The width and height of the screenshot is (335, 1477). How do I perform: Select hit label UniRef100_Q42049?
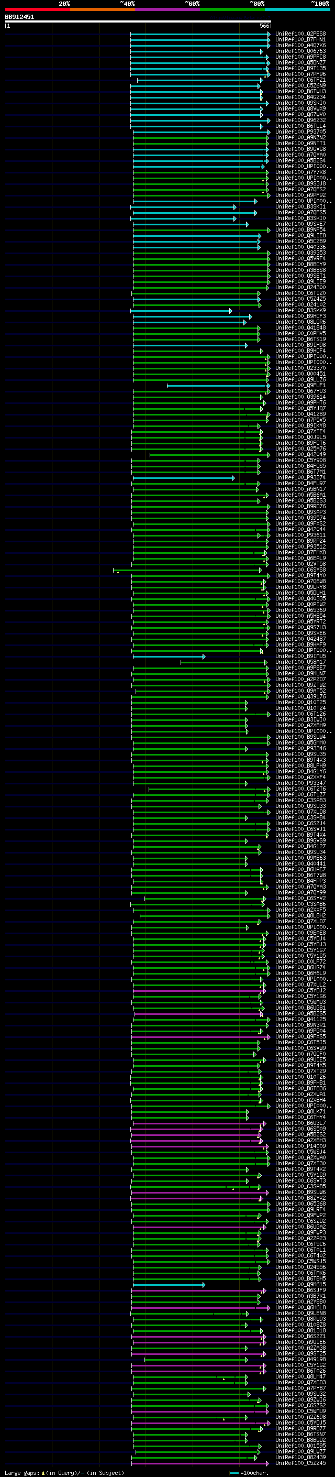300,455
